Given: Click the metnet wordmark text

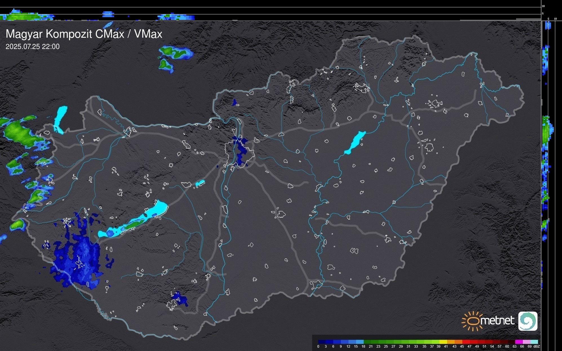Looking at the screenshot, I should [497, 321].
